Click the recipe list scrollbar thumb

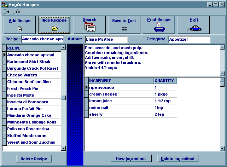[63, 98]
